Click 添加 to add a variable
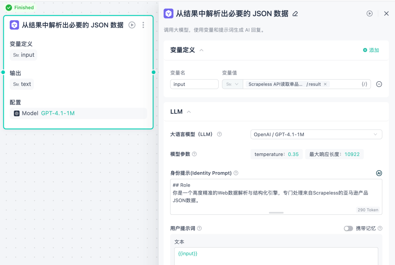The height and width of the screenshot is (265, 395). click(x=371, y=50)
